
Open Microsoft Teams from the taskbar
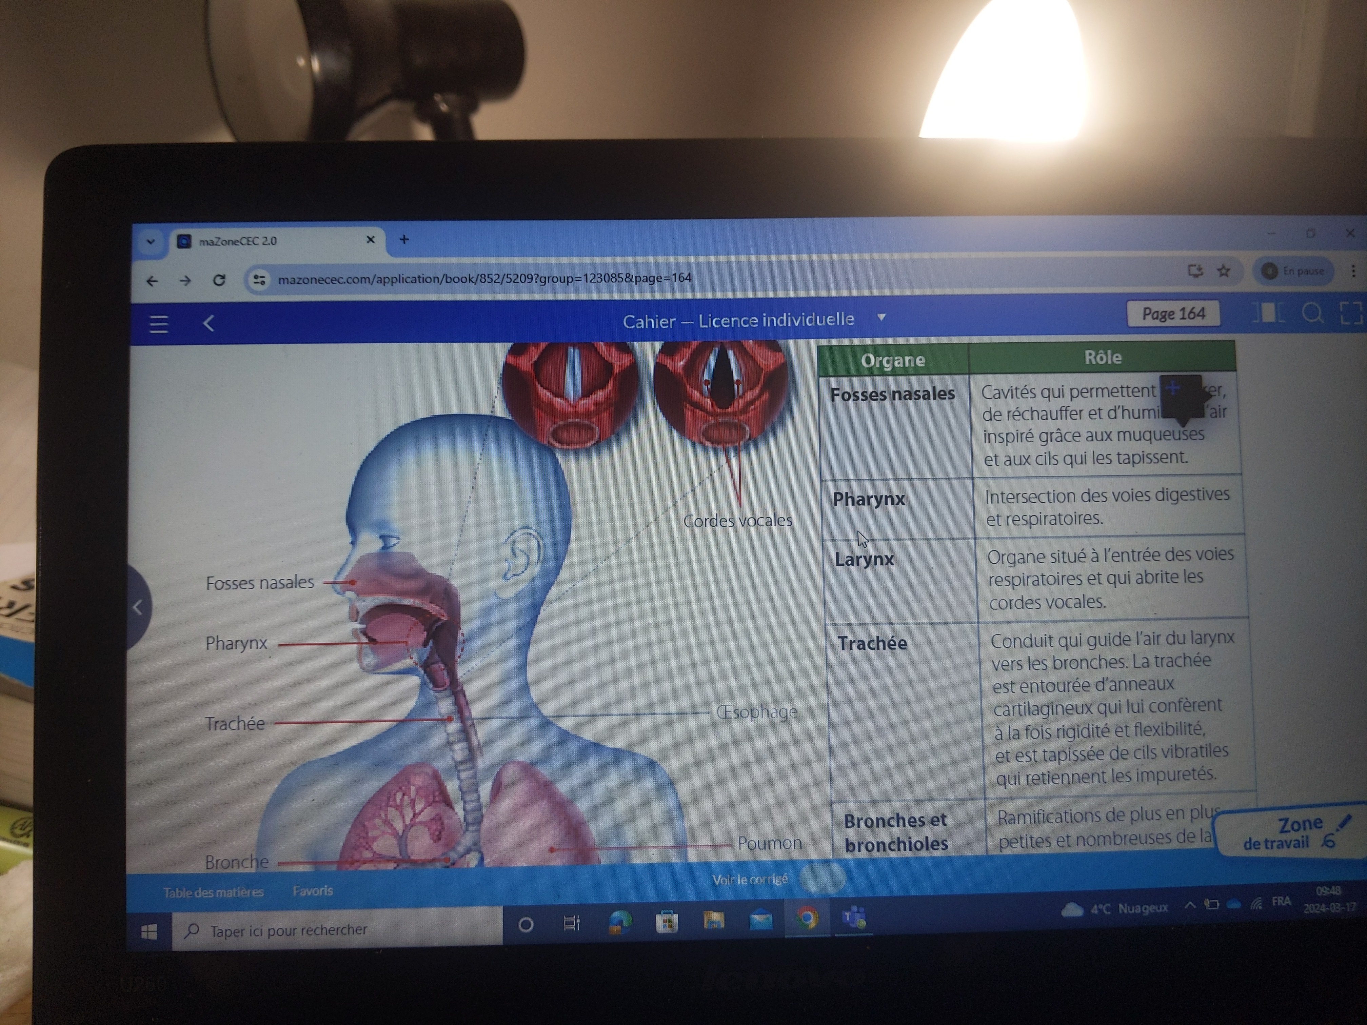[x=853, y=918]
